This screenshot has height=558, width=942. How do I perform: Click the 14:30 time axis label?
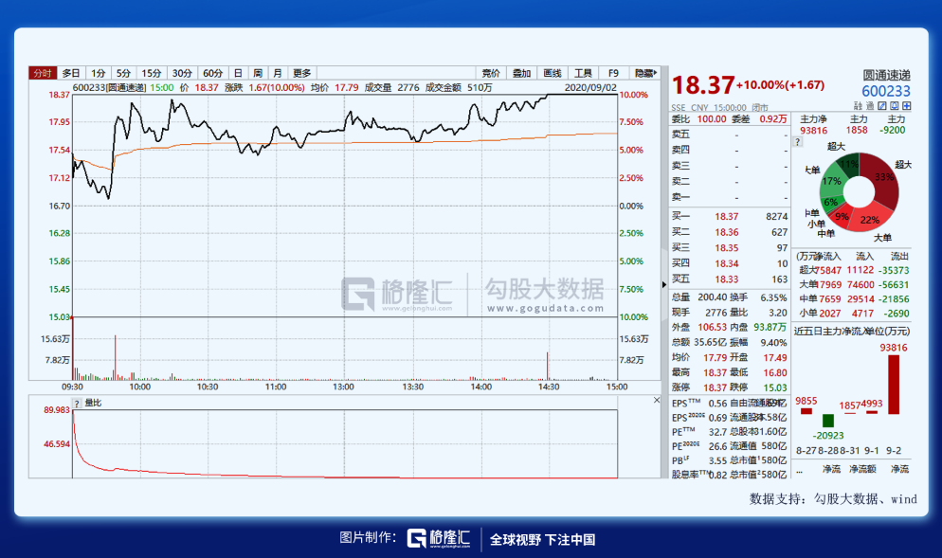[549, 387]
